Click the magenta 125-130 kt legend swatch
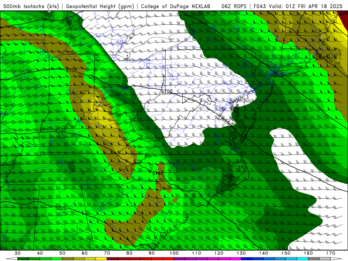 coord(236,259)
